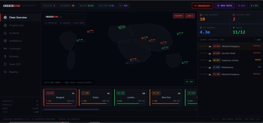
Task: Select the Dubai map marker
Action: point(142,38)
